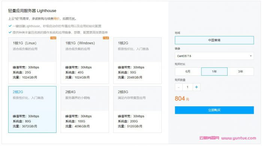
Task: Click 服务器界的小钢炮 description text
Action: (x=77, y=98)
